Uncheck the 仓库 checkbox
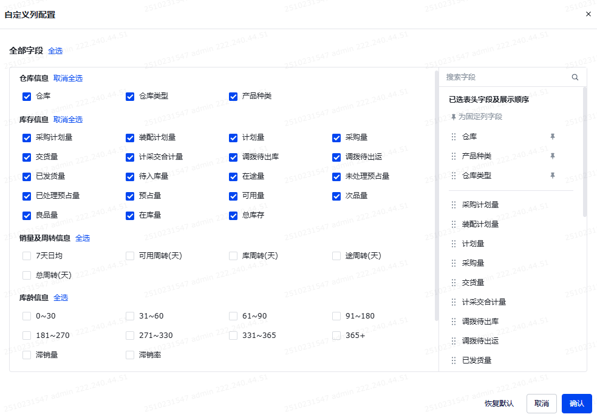Viewport: 597px width, 417px height. click(x=27, y=97)
